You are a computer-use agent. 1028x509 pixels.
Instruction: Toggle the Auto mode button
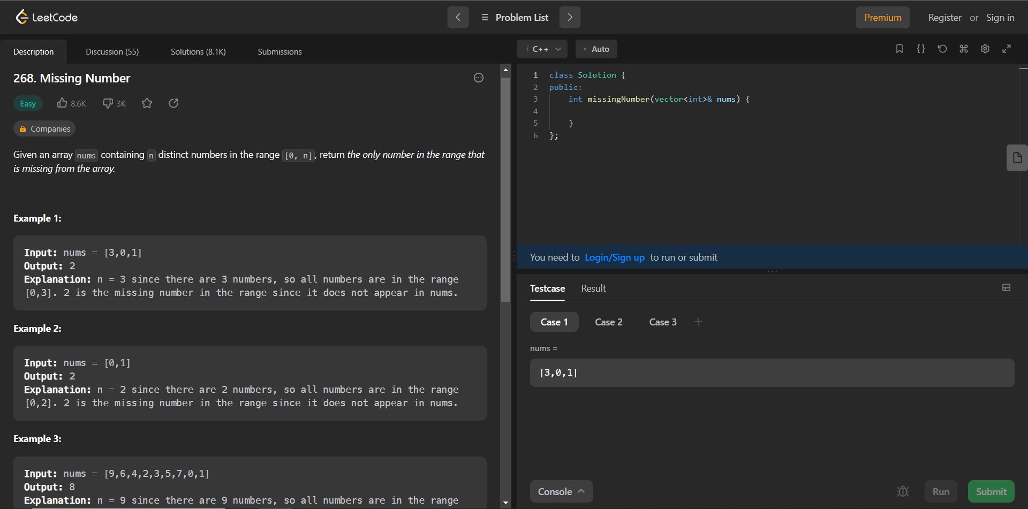click(596, 49)
